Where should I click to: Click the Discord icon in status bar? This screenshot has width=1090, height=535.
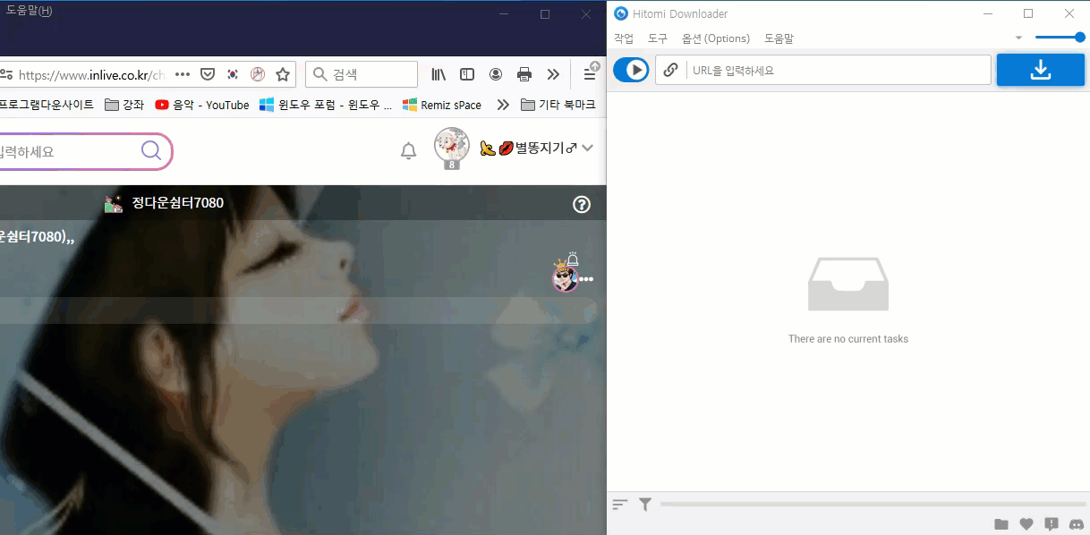(1077, 524)
